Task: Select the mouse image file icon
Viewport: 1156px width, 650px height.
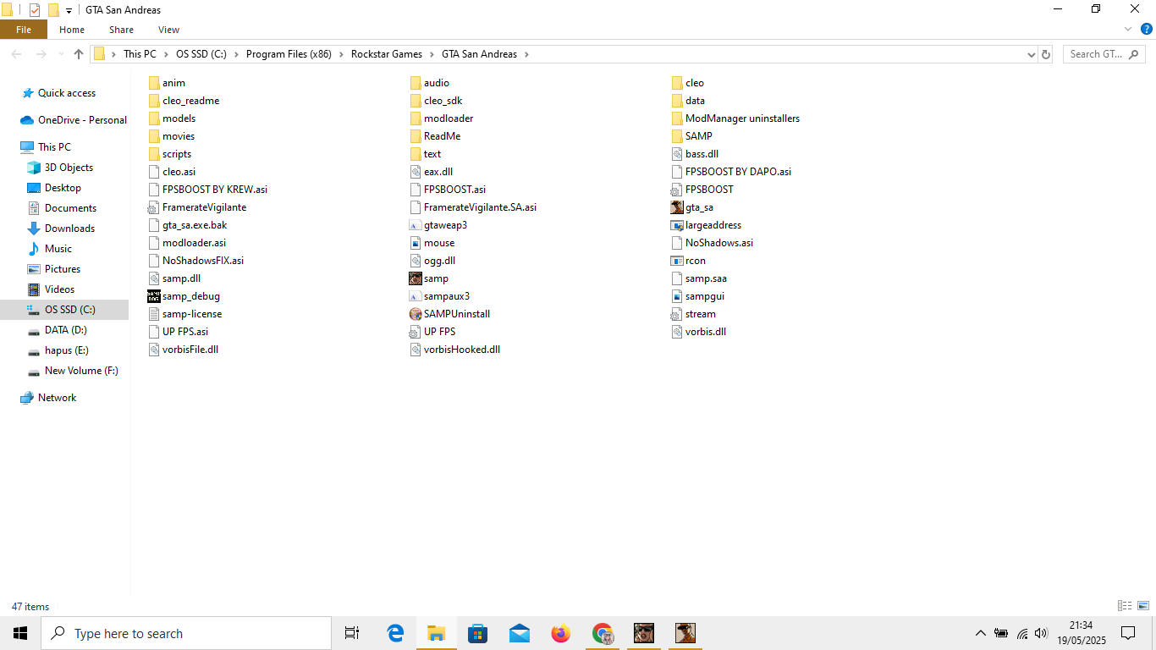Action: 416,243
